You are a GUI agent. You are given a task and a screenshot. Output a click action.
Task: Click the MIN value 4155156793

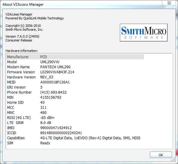coord(51,98)
